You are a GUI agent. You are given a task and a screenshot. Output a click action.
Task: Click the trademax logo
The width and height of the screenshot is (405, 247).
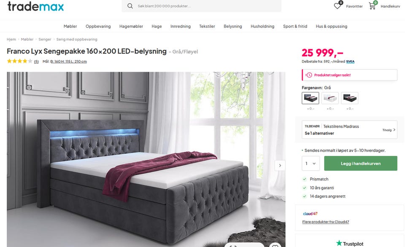pyautogui.click(x=35, y=6)
